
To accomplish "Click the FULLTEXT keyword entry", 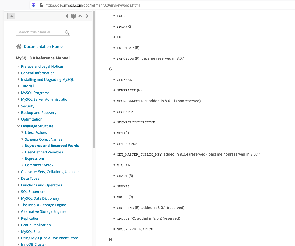I will [x=125, y=48].
